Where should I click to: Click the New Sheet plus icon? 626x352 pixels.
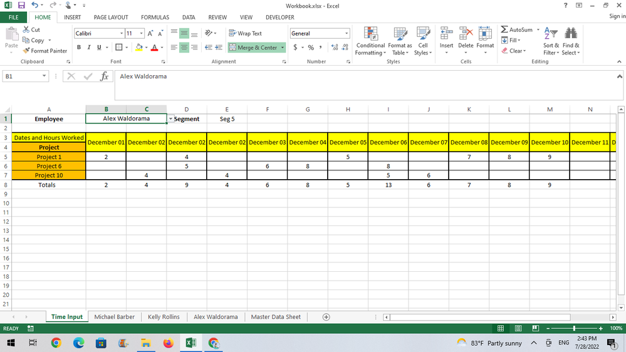click(326, 317)
